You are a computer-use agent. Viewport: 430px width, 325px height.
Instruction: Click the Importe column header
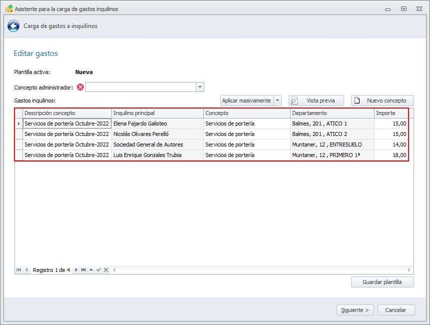(391, 113)
